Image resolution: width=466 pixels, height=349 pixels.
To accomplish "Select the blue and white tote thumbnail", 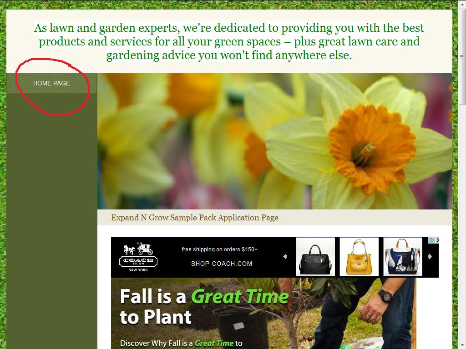I will (403, 257).
